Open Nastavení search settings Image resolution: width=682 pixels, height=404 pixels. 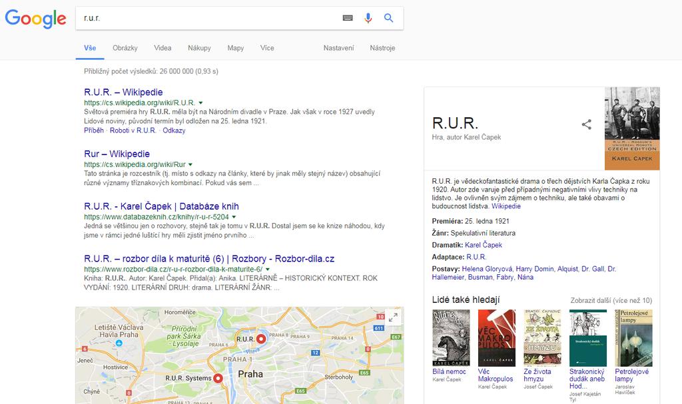coord(338,48)
